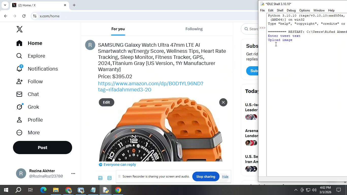Open Microsoft Edge from taskbar
The image size is (347, 195).
(x=43, y=190)
